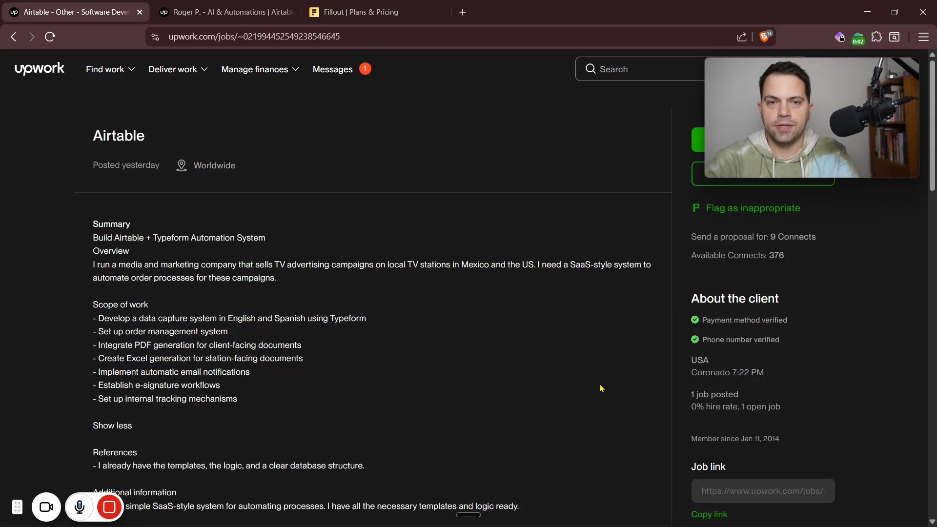Toggle the recorder microphone button
937x527 pixels.
[80, 507]
